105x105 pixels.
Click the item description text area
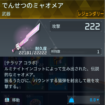(x=52, y=75)
